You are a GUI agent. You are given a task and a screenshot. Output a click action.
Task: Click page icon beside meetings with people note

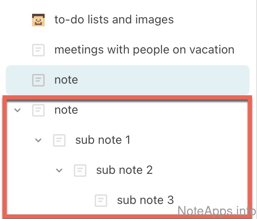38,50
